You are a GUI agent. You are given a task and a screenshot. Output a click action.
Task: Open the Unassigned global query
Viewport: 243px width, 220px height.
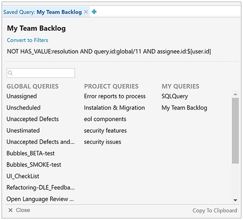[22, 96]
